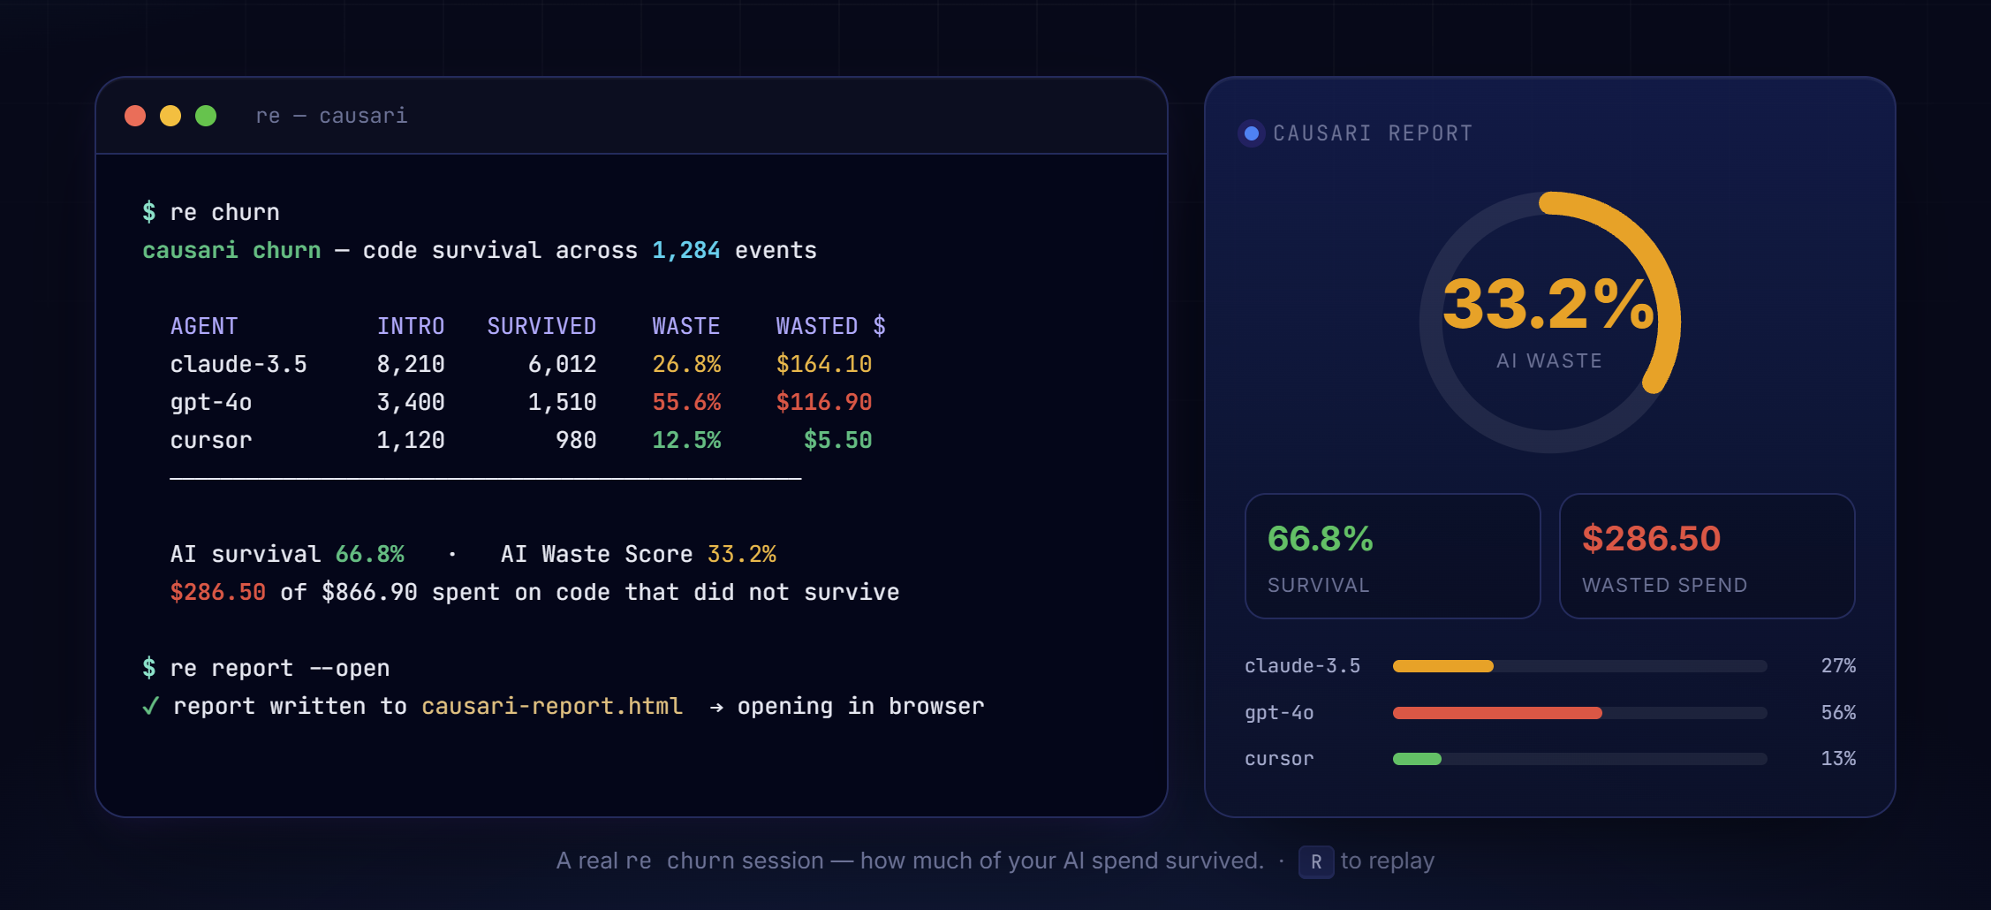This screenshot has width=1991, height=910.
Task: Click gpt-4o label in report panel
Action: (x=1279, y=713)
